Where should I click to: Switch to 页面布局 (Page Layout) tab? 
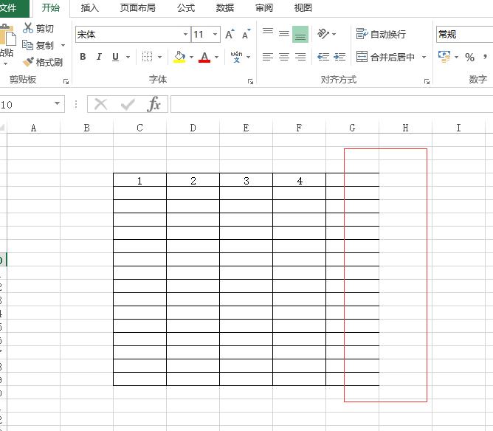pos(138,8)
